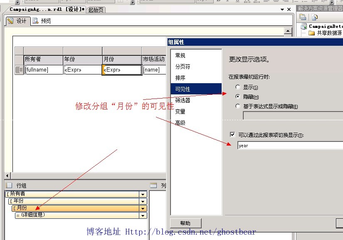This screenshot has width=343, height=240.
Task: Select 筛选器 page in group properties
Action: [x=183, y=100]
